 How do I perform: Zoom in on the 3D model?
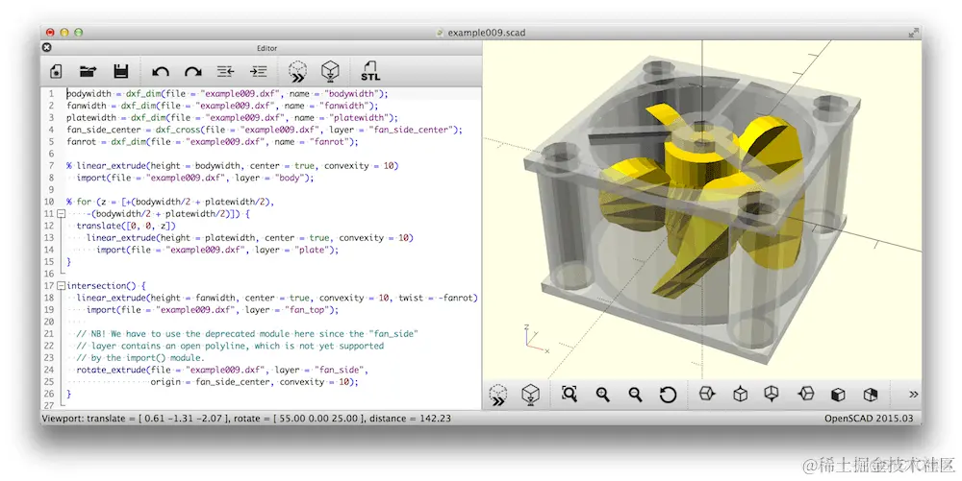[602, 395]
